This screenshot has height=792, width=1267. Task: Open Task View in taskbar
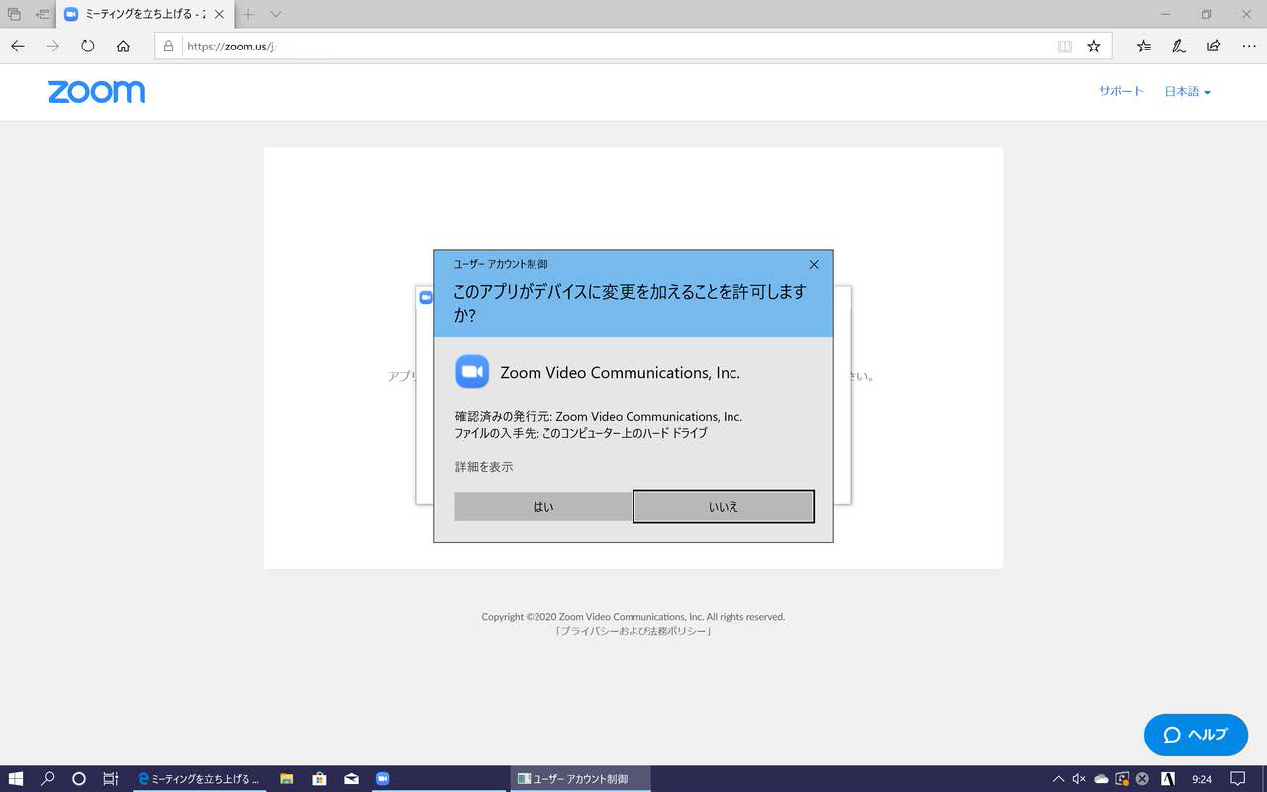click(111, 779)
